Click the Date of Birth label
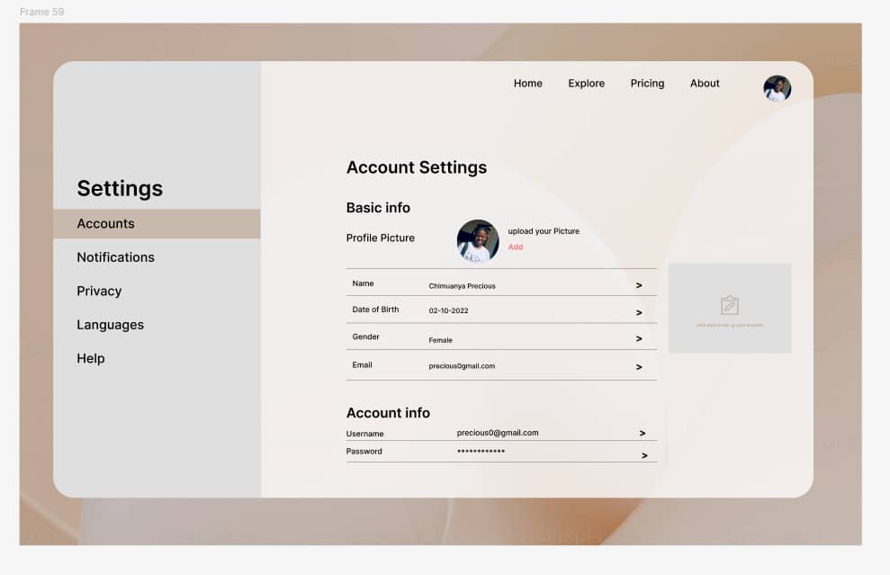The image size is (890, 575). [x=375, y=310]
